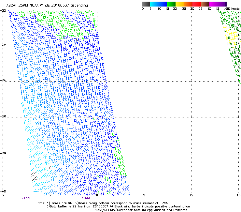This screenshot has width=241, height=212.
Task: Click the magenta-purple 40-50 knots legend band
Action: pyautogui.click(x=218, y=4)
